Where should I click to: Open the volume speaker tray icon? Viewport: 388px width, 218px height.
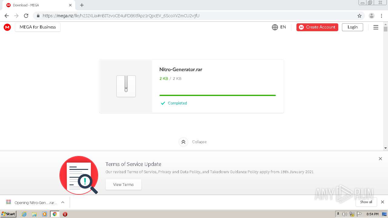[x=345, y=214]
